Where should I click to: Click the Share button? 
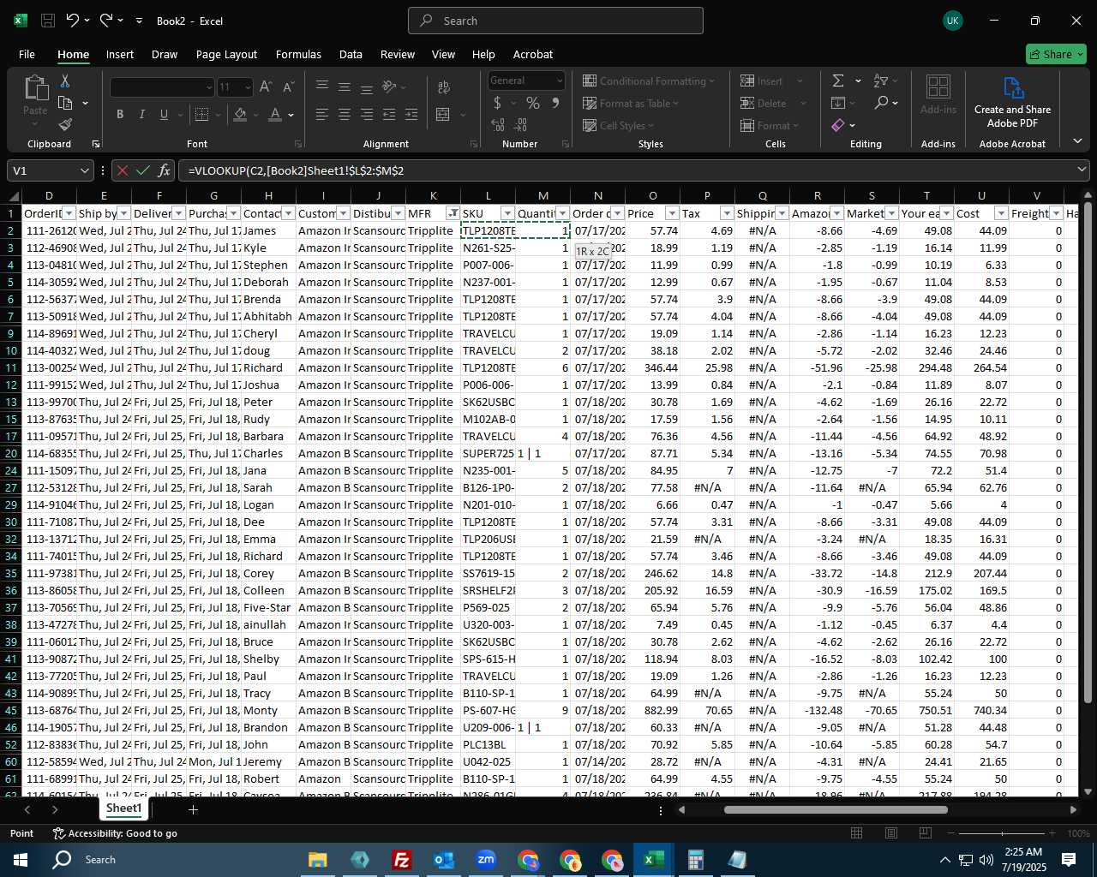pos(1056,54)
